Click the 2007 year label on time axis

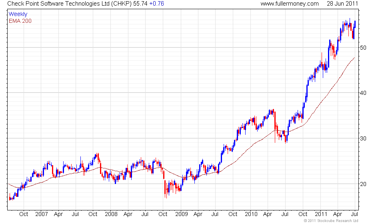41,214
